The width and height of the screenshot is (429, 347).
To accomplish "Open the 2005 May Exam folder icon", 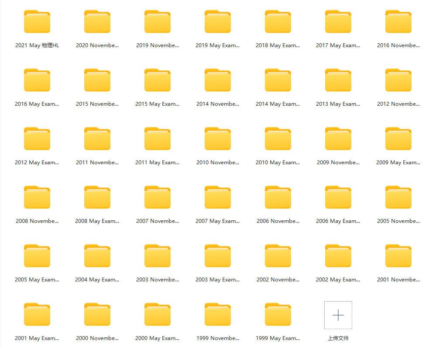I will [x=37, y=256].
